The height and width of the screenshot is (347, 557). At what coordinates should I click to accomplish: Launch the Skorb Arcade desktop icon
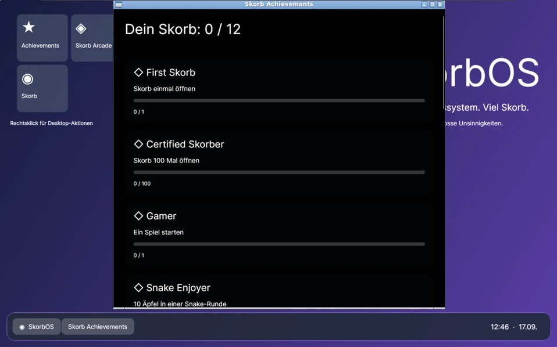[x=92, y=38]
